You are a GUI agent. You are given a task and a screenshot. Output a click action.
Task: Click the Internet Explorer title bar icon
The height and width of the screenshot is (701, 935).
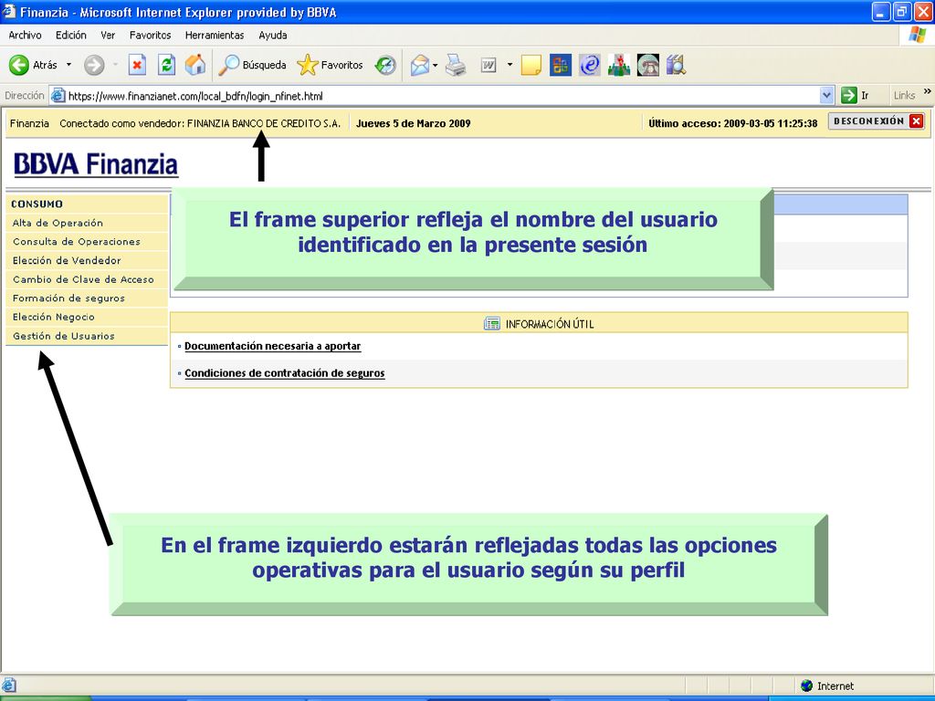(9, 11)
